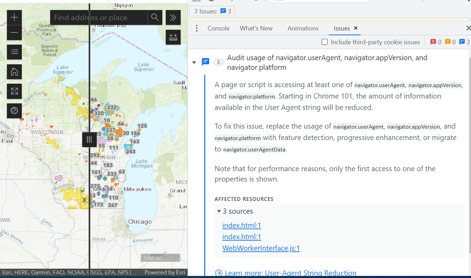Enable Include third-party cookie issues checkbox
This screenshot has width=471, height=278.
pos(325,42)
